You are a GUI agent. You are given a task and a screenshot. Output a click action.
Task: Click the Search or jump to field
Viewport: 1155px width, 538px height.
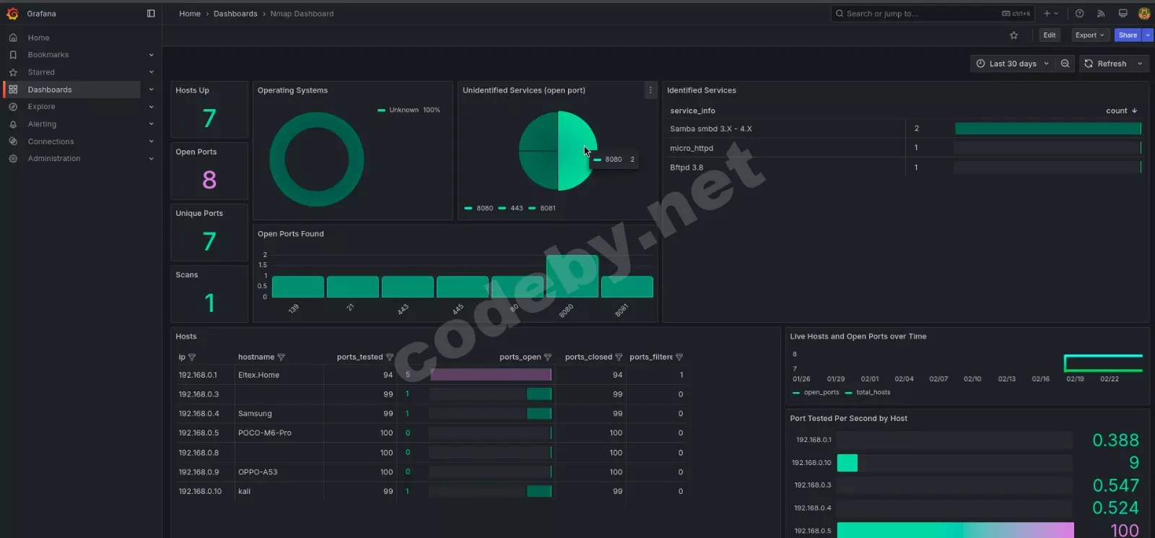[x=917, y=14]
